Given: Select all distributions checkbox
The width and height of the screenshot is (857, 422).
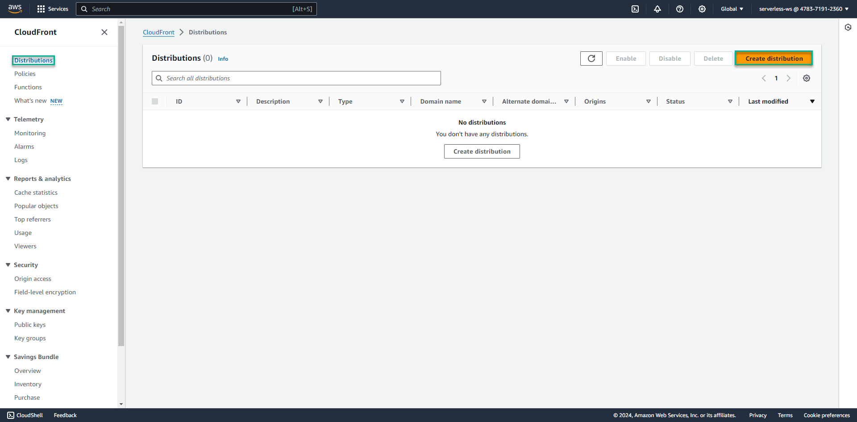Looking at the screenshot, I should (155, 101).
